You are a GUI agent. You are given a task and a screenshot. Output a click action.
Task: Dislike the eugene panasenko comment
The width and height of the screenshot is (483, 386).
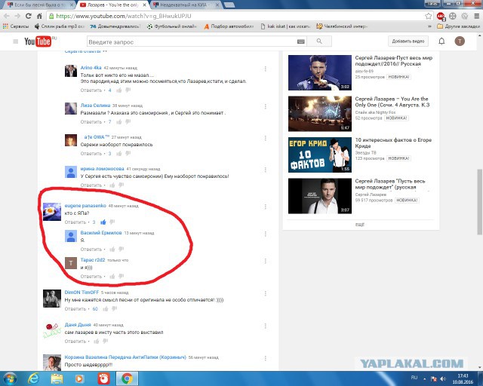112,222
